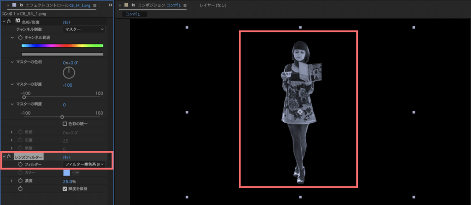Viewport: 471px width, 205px height.
Task: Click the layer's top-left transform handle
Action: tap(187, 27)
